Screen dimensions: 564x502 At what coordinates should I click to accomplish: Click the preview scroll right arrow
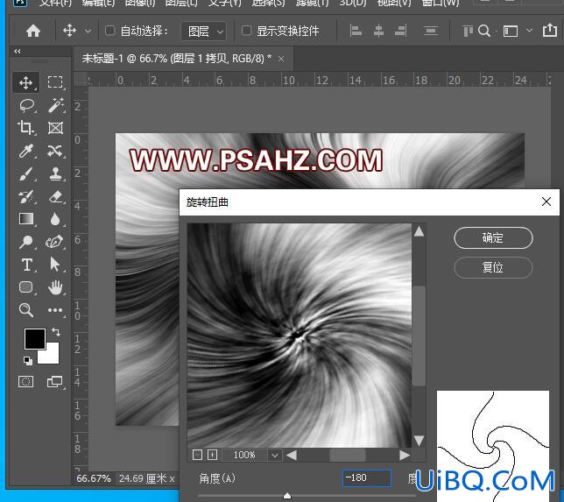point(405,456)
